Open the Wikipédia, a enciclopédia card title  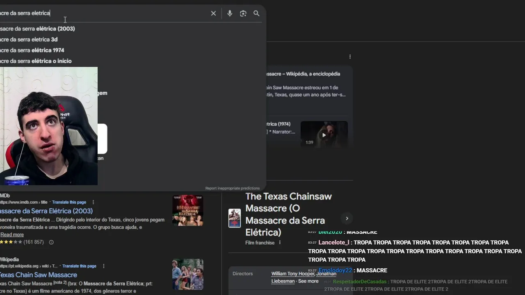click(304, 74)
